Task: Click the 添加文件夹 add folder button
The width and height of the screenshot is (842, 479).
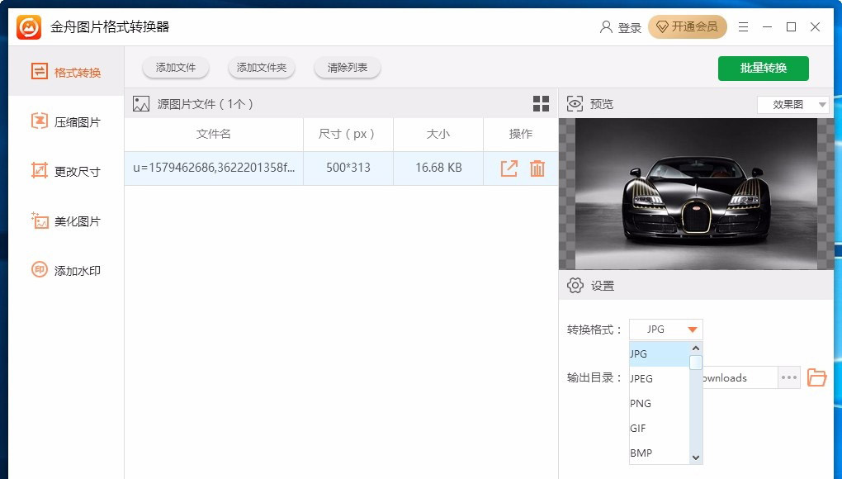Action: (x=262, y=68)
